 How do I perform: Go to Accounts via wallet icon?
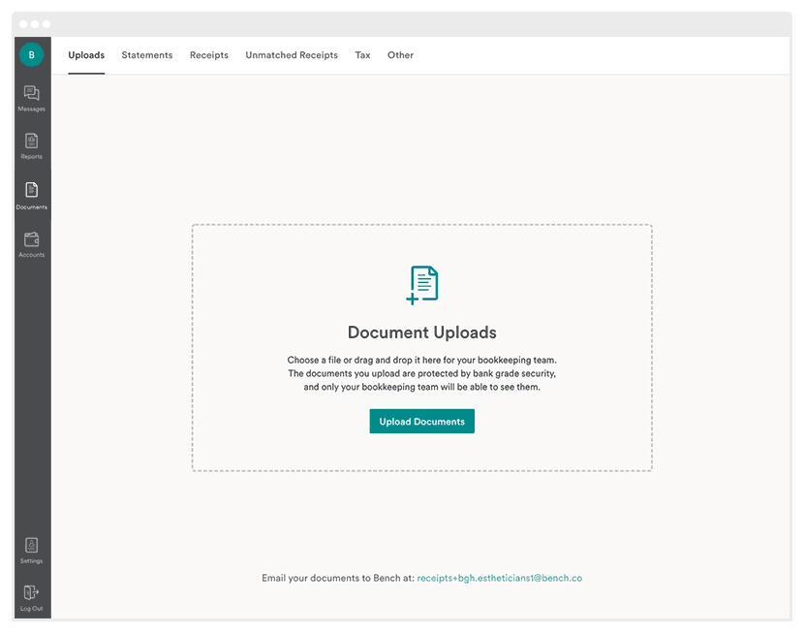coord(31,239)
